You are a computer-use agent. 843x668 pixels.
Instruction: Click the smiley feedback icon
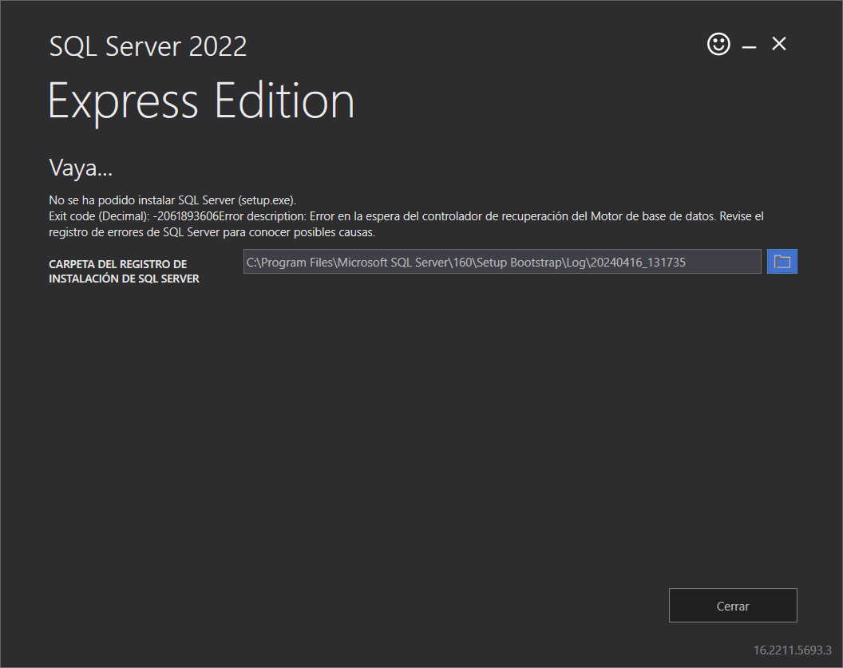coord(718,44)
